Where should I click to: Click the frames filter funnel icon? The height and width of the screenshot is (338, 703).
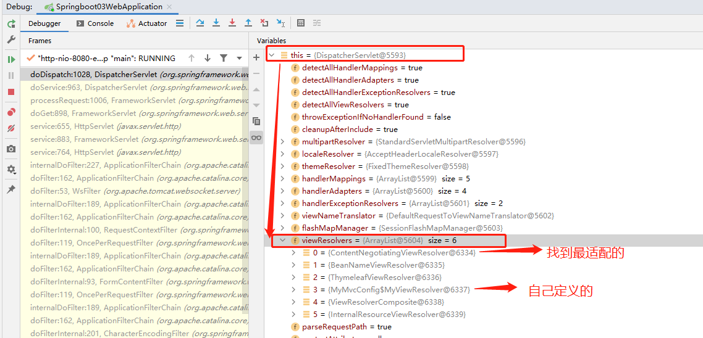tap(223, 58)
